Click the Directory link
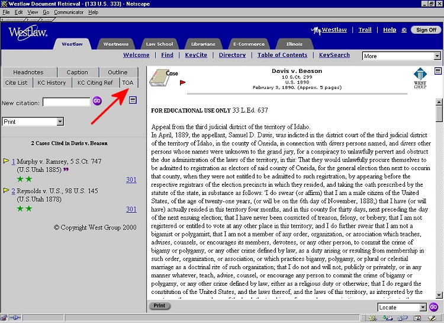This screenshot has width=444, height=323. tap(232, 55)
